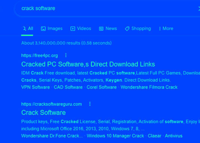Image resolution: width=200 pixels, height=143 pixels.
Task: Follow the VPN Software sitelink
Action: click(36, 87)
